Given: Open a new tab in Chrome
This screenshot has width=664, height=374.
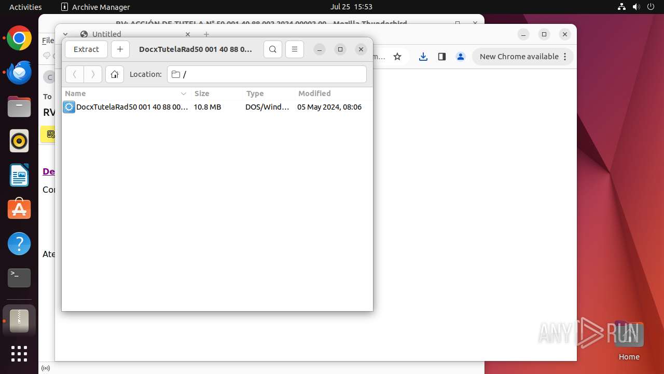Looking at the screenshot, I should click(x=206, y=34).
